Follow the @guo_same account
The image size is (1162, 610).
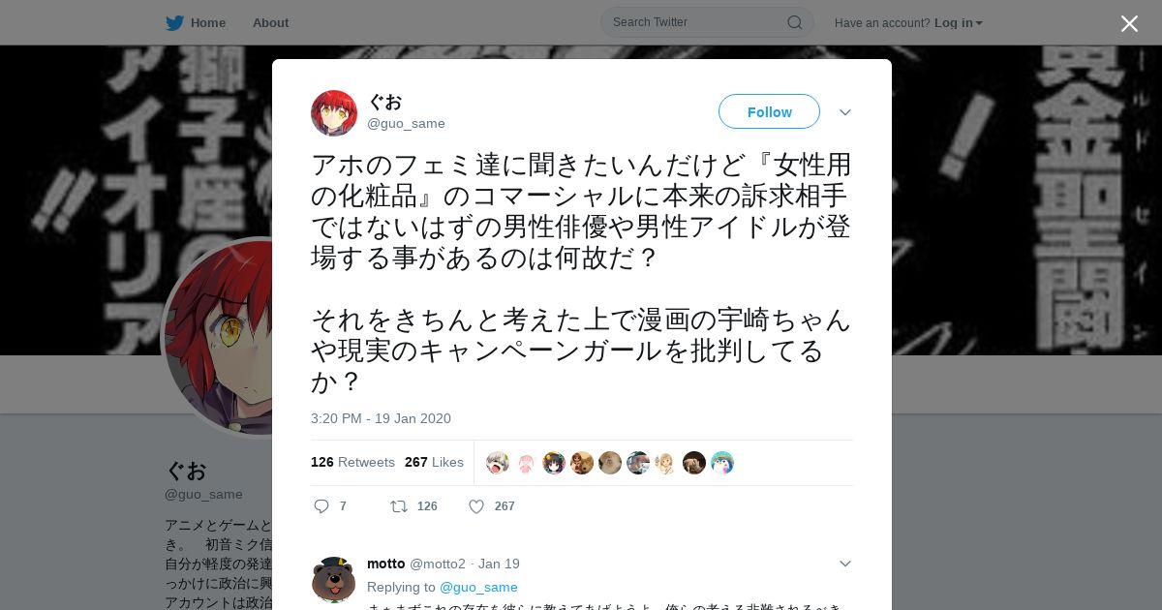(769, 111)
